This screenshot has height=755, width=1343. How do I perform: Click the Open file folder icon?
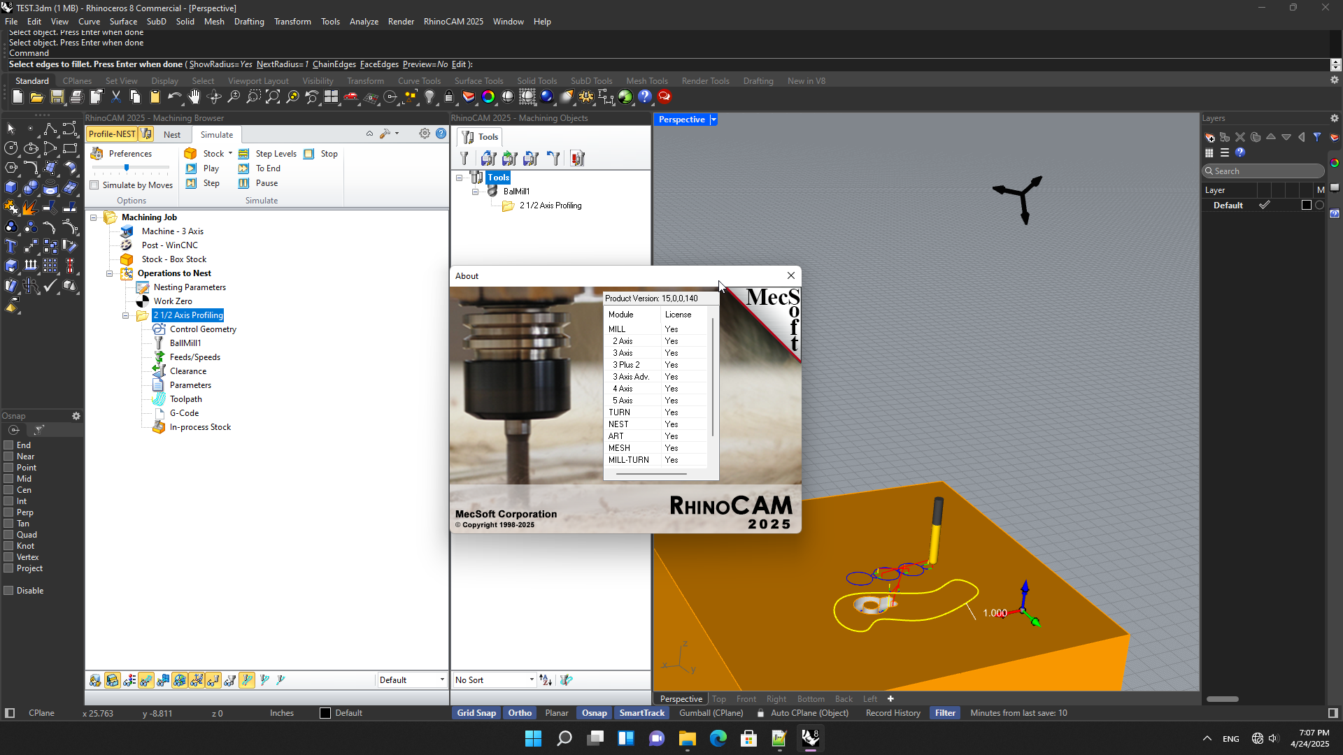coord(37,97)
